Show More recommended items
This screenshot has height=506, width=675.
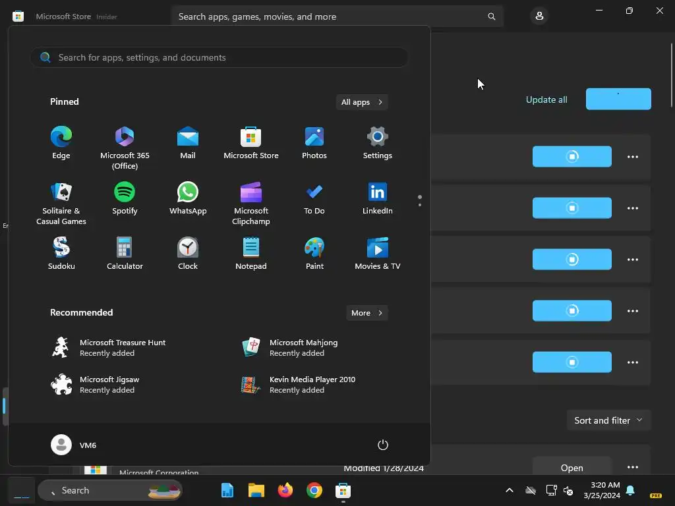pos(367,313)
